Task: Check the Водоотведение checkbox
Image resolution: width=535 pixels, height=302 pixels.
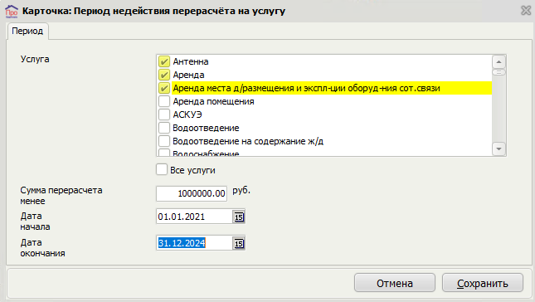Action: 164,128
